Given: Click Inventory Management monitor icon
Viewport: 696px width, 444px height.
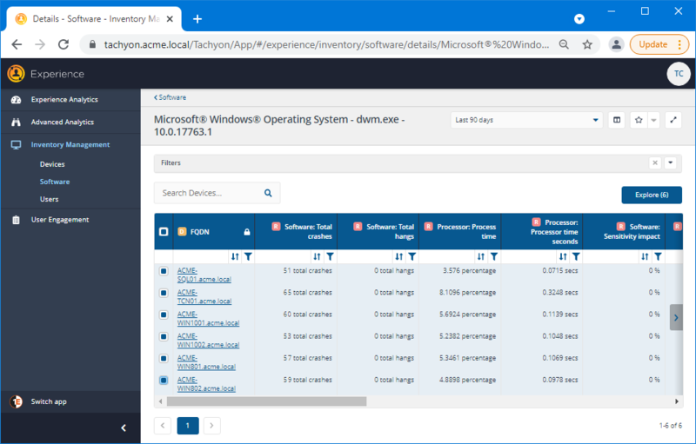Looking at the screenshot, I should click(16, 145).
